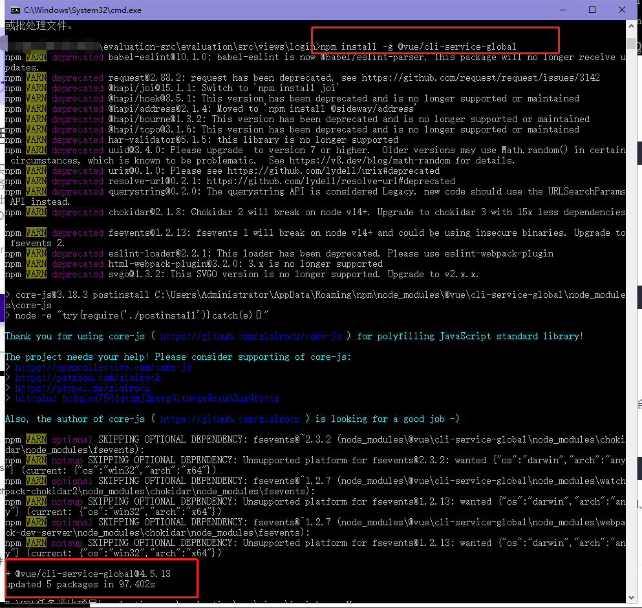The height and width of the screenshot is (608, 642).
Task: Click the github.com/lydell/urix#deprecated text
Action: (334, 171)
